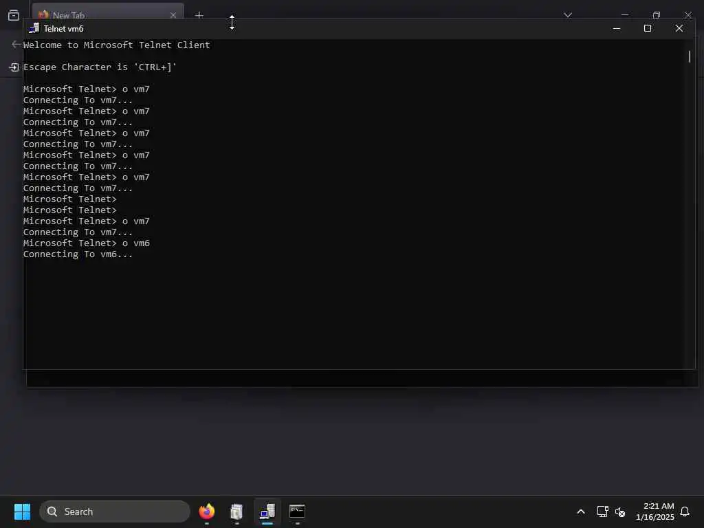Click the 'Microsoft Telnet> o vm6' line
704x528 pixels.
(x=86, y=243)
